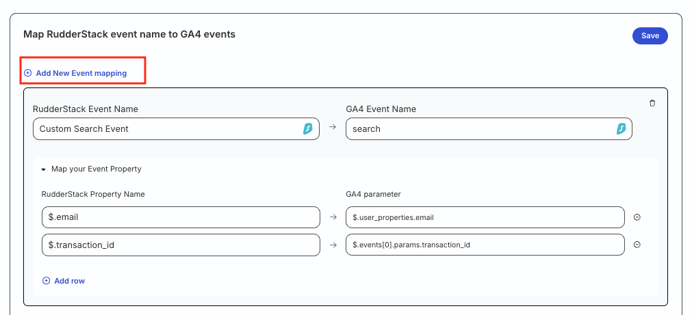The image size is (692, 315).
Task: Click the arrow between the event name fields
Action: point(333,127)
